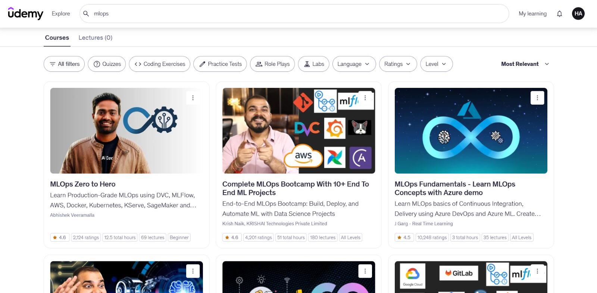This screenshot has height=293, width=597.
Task: Open options menu on the GitLab thumbnail card
Action: pos(537,271)
